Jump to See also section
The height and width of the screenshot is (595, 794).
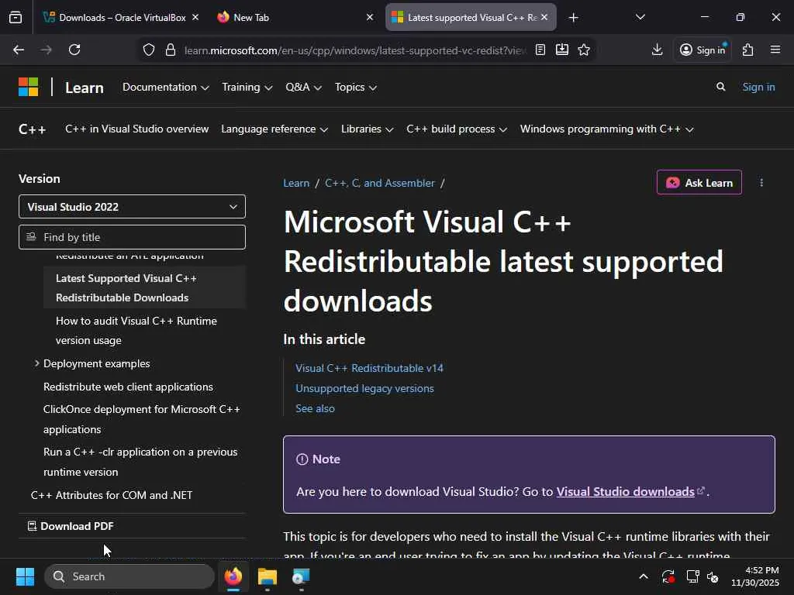click(x=315, y=408)
